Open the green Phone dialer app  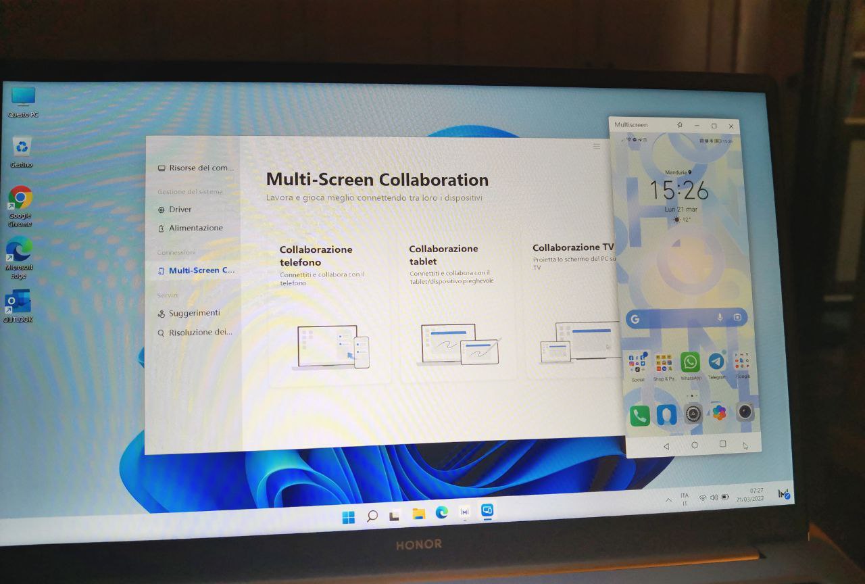coord(639,413)
